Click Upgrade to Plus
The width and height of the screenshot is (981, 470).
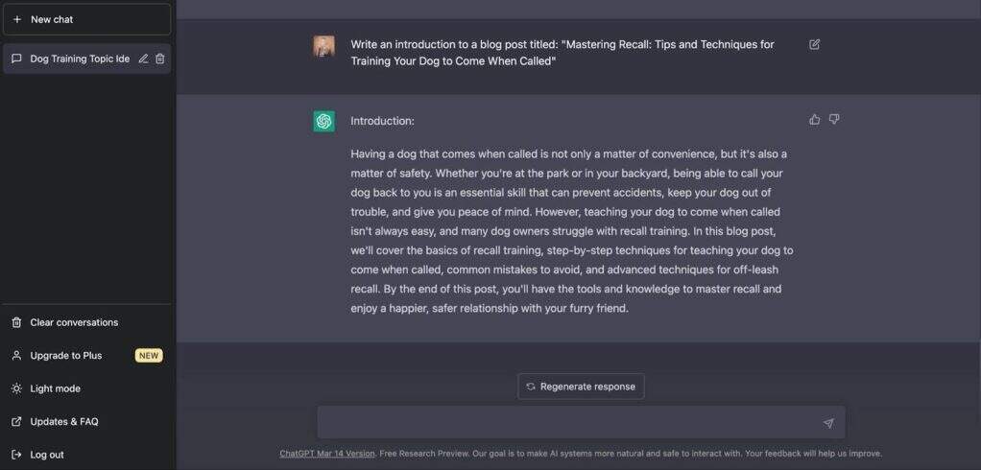point(65,356)
